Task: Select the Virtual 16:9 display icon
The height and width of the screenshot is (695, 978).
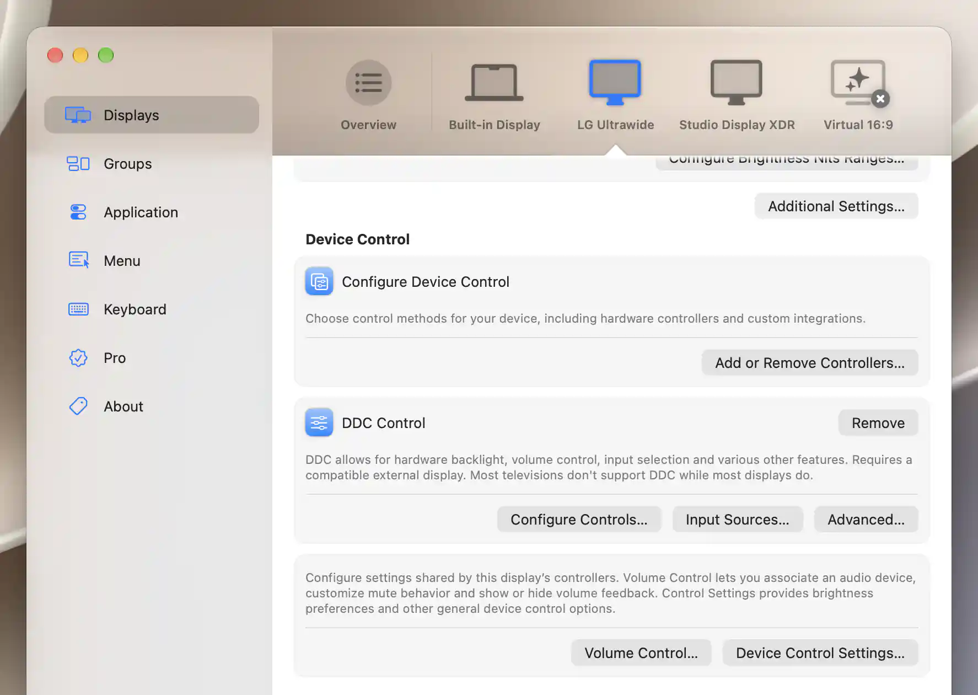Action: tap(857, 82)
